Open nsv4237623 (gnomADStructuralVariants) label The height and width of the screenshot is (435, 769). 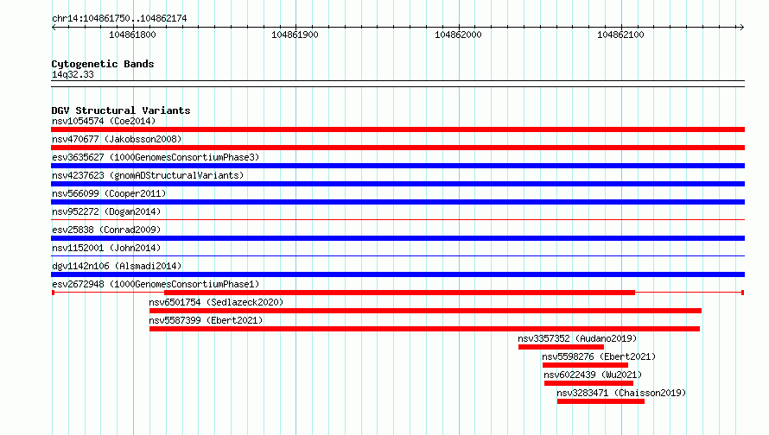click(148, 175)
